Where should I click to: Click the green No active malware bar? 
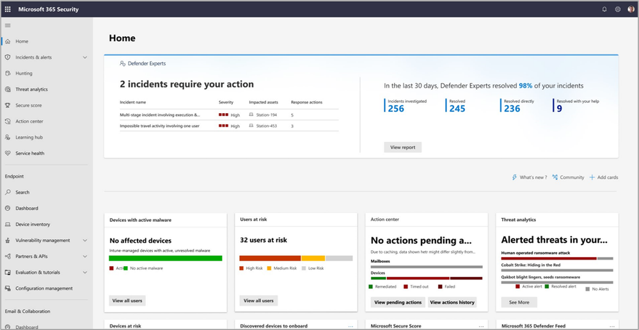166,258
